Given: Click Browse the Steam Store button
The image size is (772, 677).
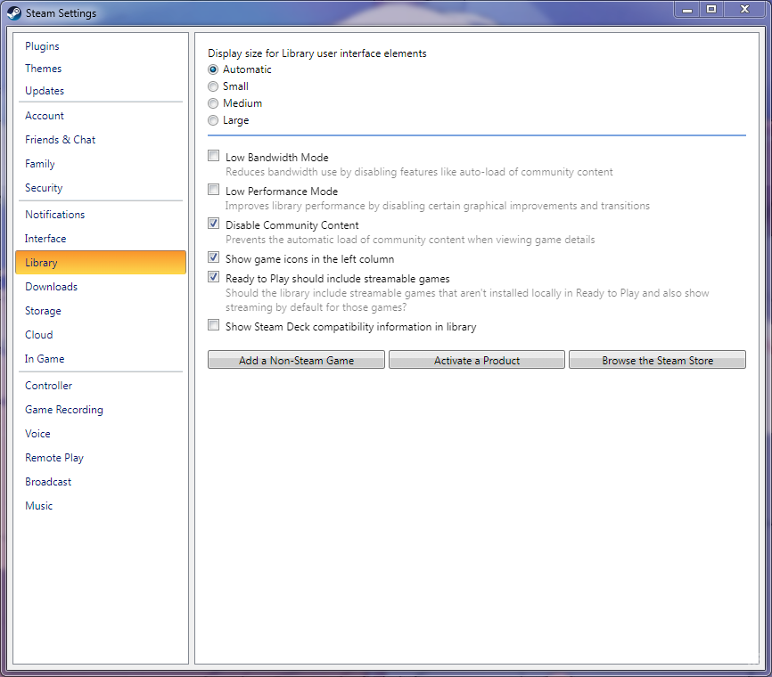Looking at the screenshot, I should [657, 360].
